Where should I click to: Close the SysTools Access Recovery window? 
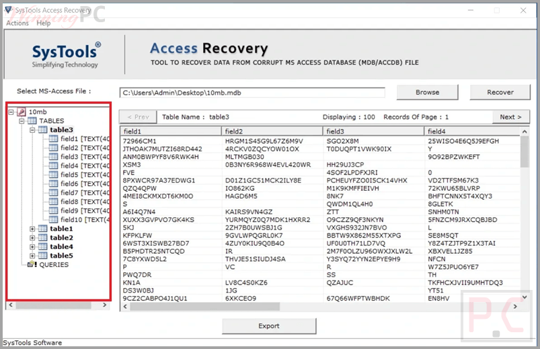click(523, 11)
